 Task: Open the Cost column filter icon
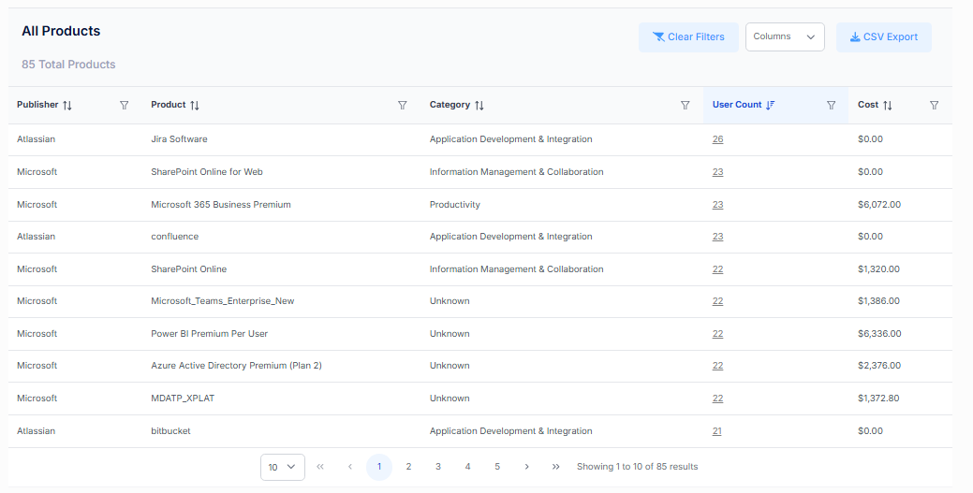pos(934,106)
